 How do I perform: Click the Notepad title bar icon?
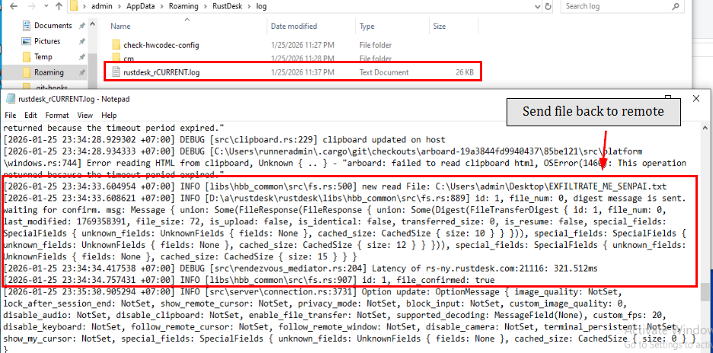pyautogui.click(x=11, y=99)
